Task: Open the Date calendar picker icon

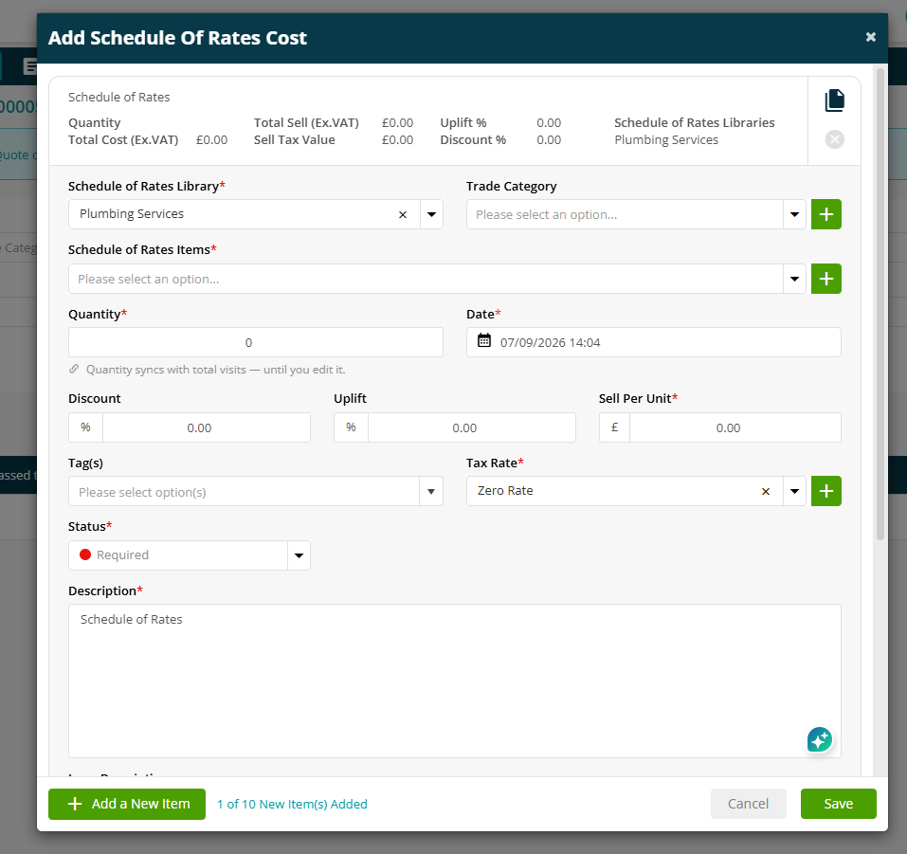Action: coord(484,340)
